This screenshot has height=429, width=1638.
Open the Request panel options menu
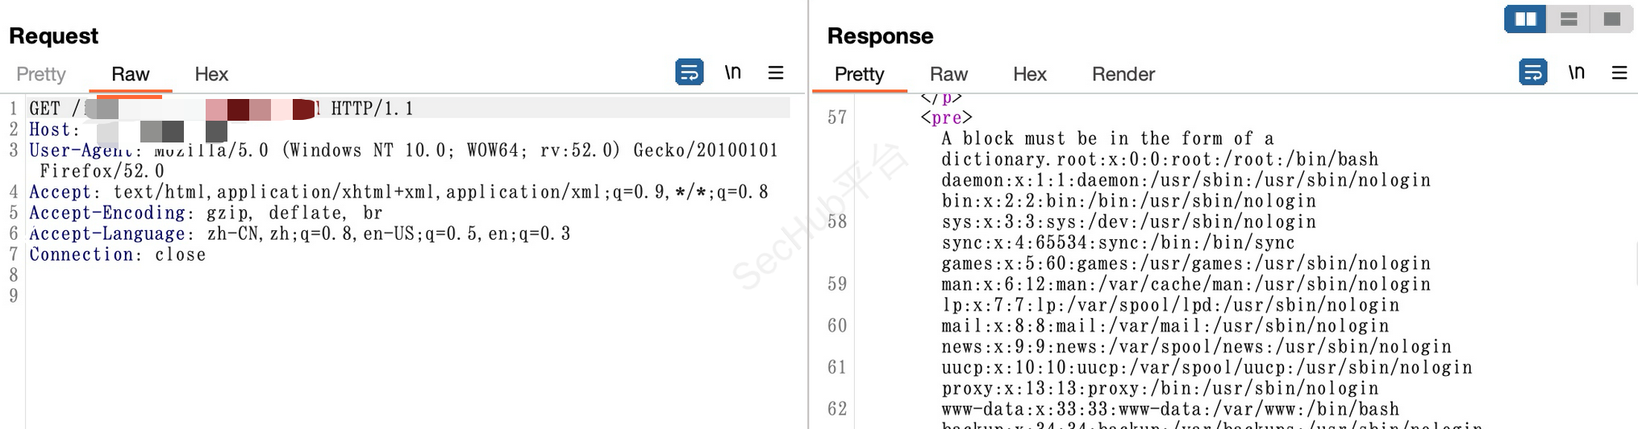776,72
